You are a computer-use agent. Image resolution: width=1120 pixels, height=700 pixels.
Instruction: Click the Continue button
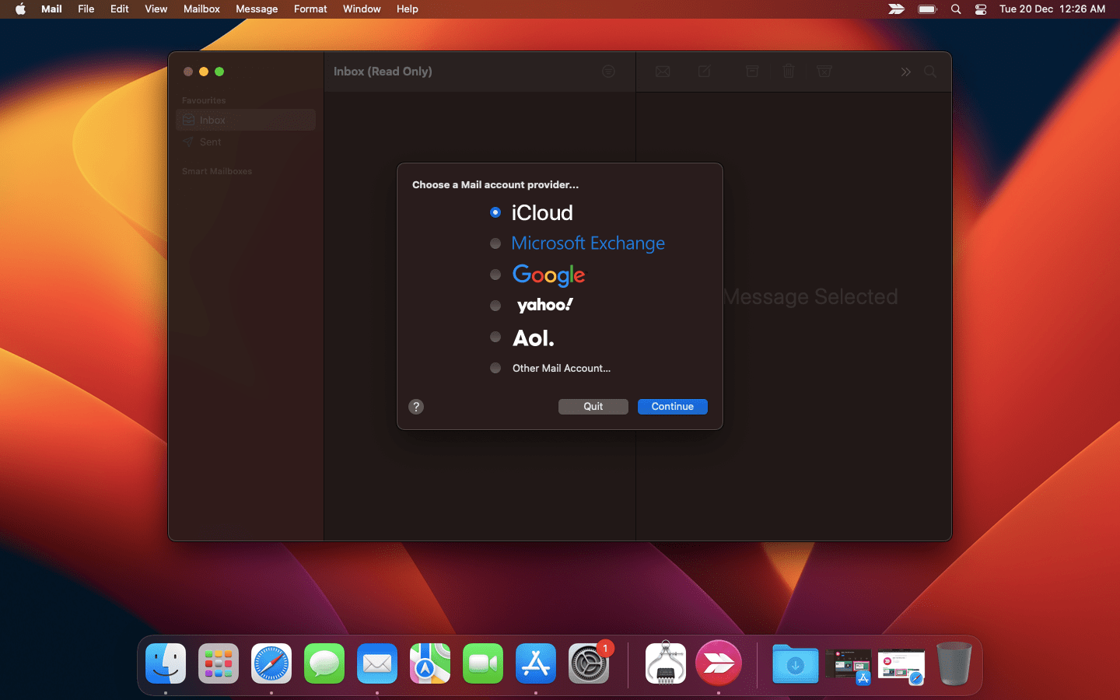(x=672, y=406)
